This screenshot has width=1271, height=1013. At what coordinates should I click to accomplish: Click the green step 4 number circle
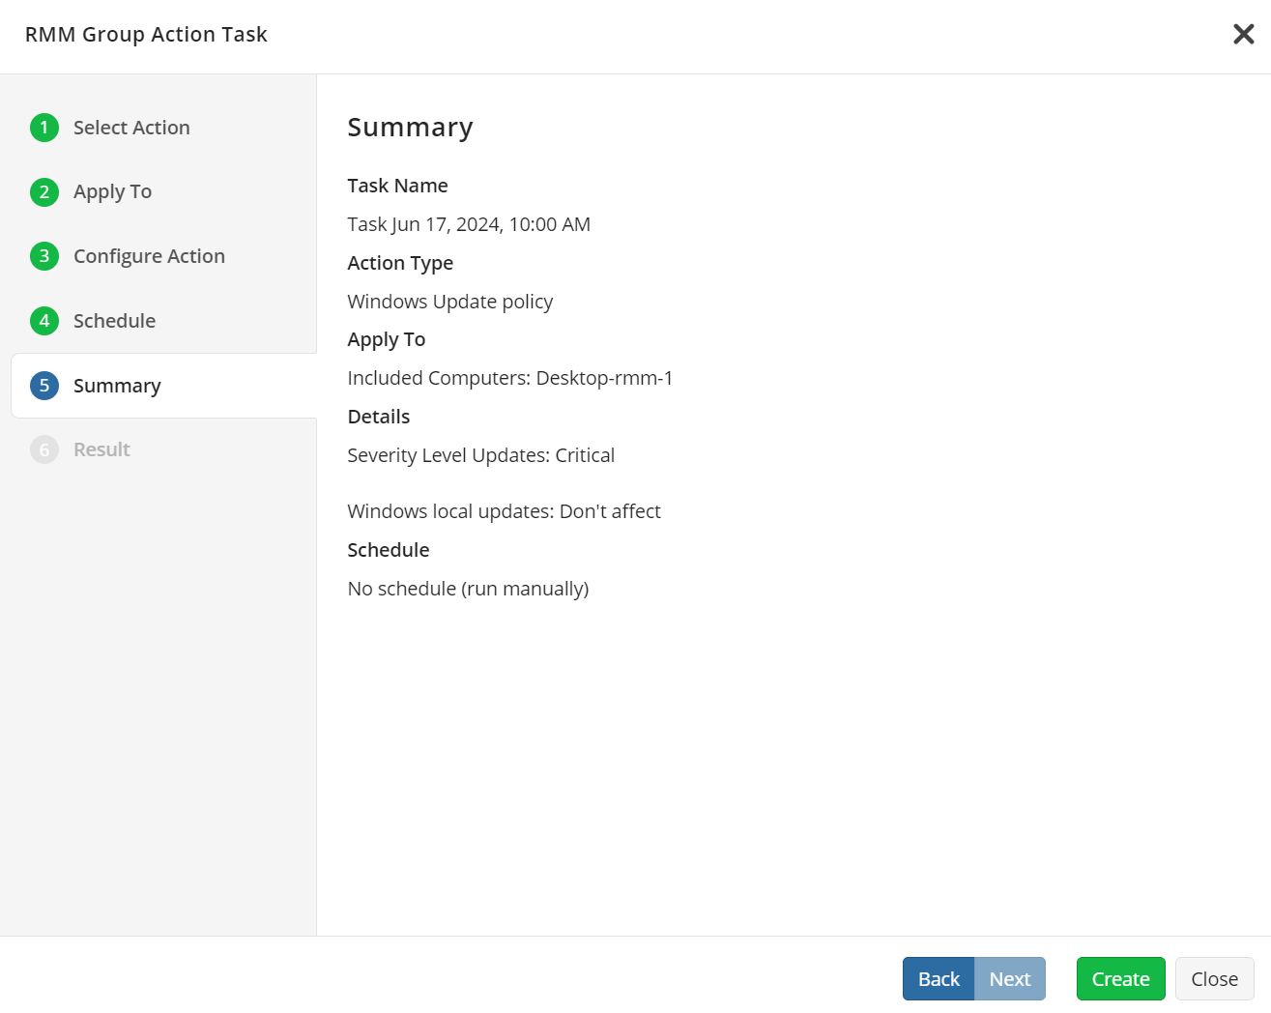(x=44, y=321)
